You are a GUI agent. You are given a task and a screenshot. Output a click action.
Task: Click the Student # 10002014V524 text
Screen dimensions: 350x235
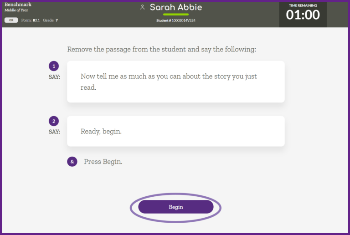(x=175, y=20)
